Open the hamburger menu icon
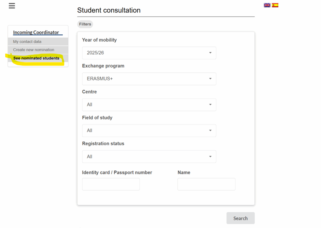This screenshot has width=321, height=228. tap(12, 6)
